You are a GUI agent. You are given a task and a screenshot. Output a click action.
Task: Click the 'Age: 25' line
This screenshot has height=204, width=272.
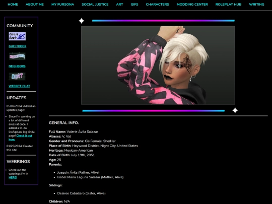click(x=55, y=160)
